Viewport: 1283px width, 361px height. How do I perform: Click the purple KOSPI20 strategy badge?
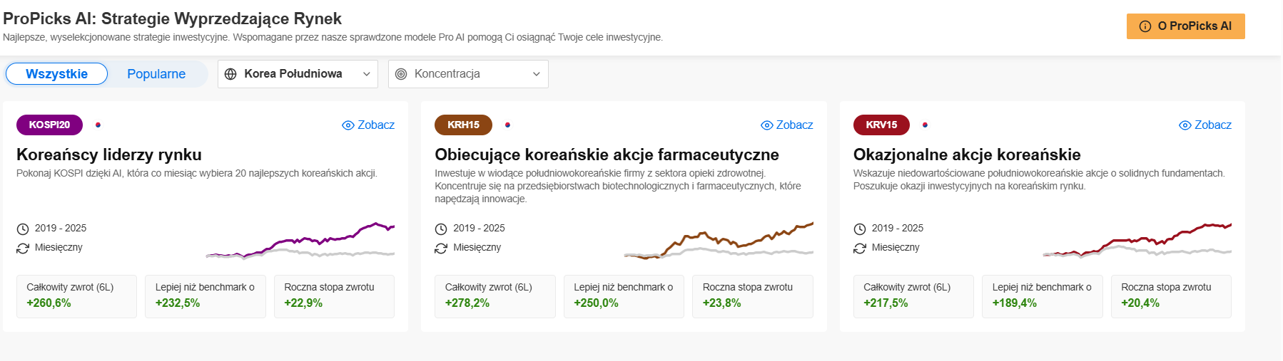click(49, 125)
